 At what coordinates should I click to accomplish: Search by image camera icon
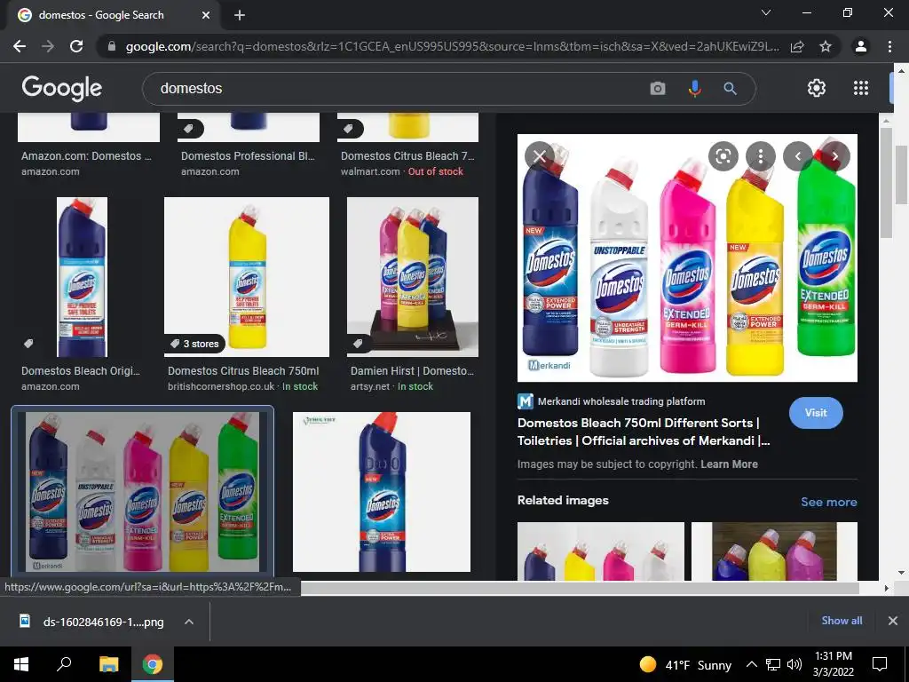click(658, 89)
